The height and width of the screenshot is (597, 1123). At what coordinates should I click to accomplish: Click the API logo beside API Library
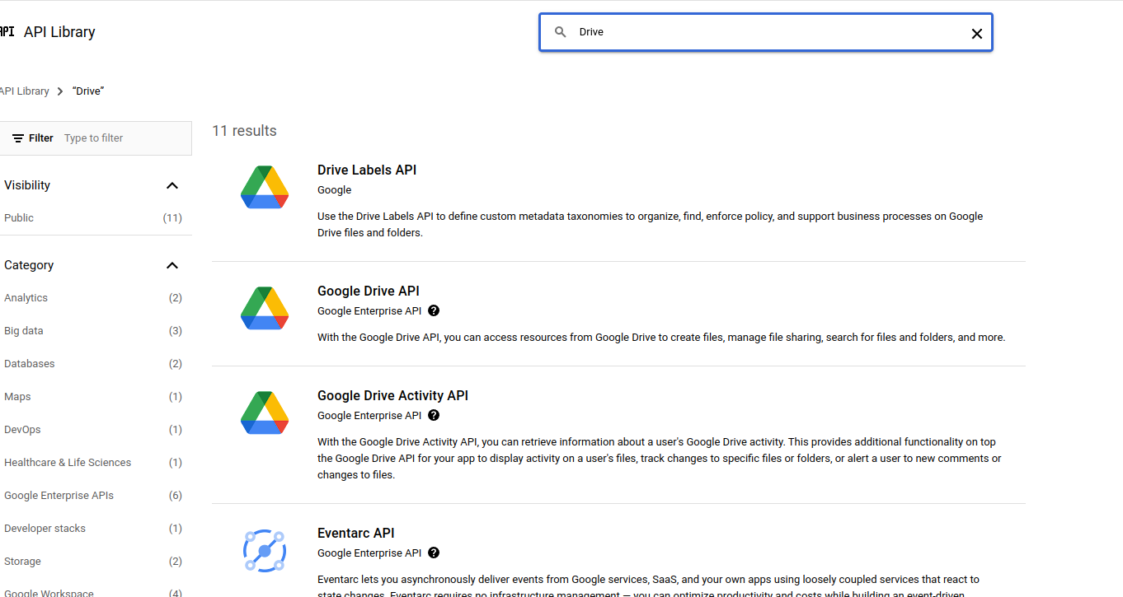[7, 31]
